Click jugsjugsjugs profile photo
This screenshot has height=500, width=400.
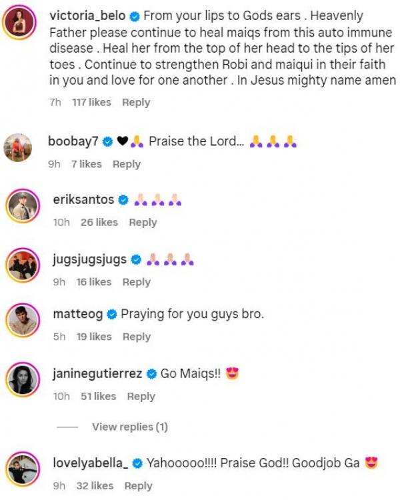click(x=22, y=265)
